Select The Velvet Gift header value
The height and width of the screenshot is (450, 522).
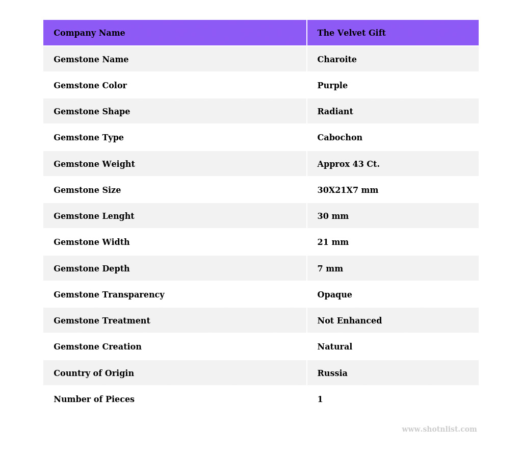coord(351,33)
